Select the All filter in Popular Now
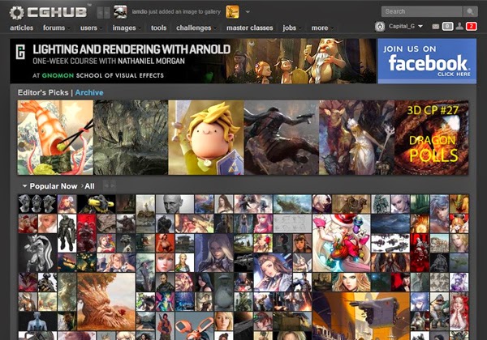Image resolution: width=487 pixels, height=340 pixels. (x=89, y=186)
